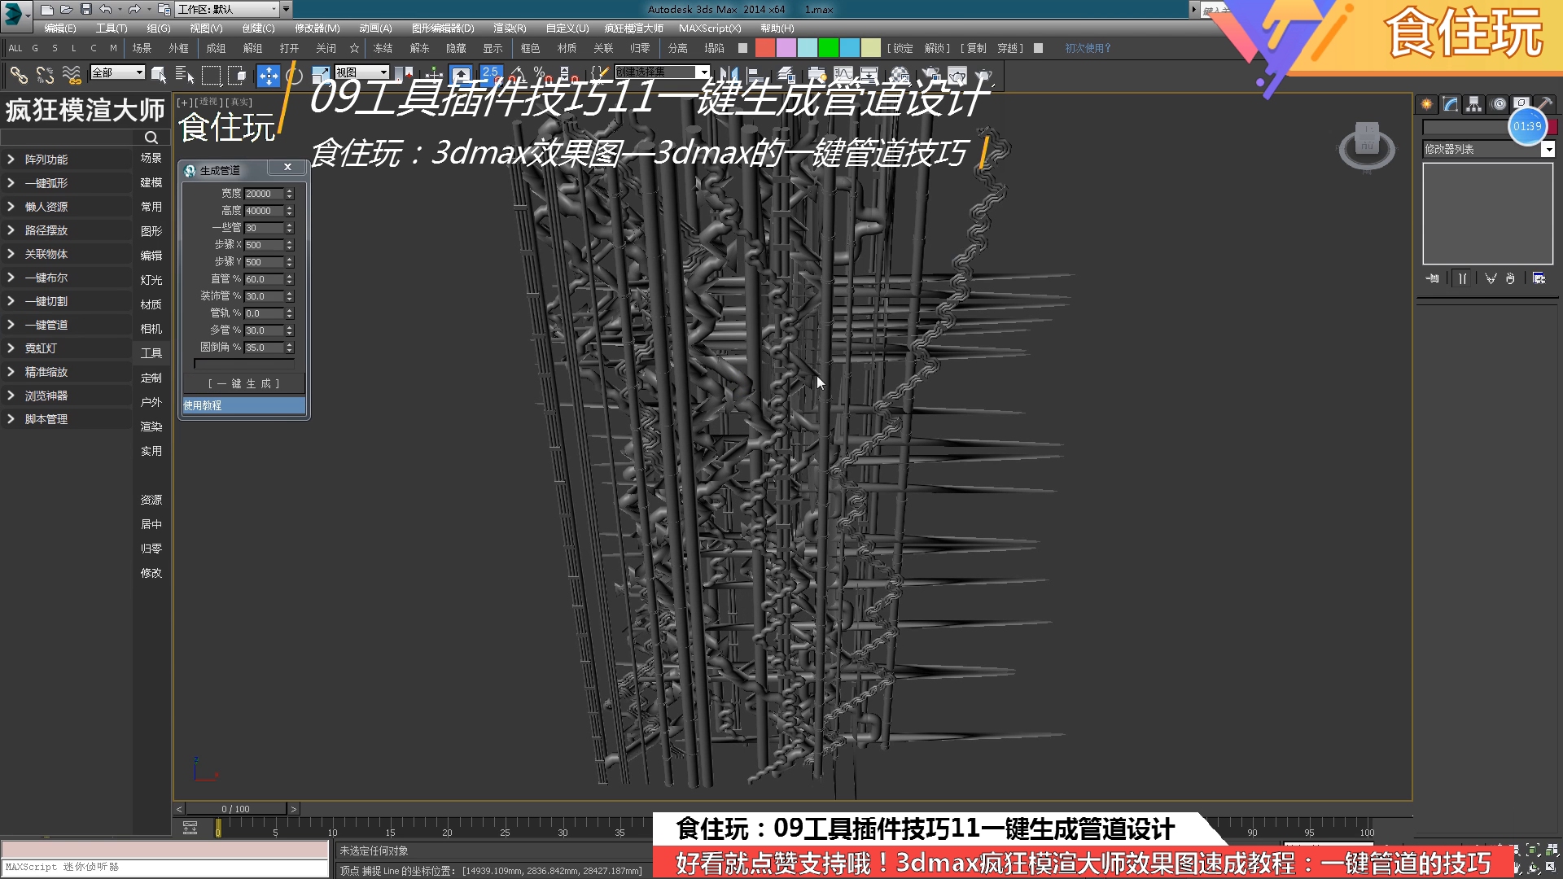The image size is (1563, 879).
Task: Open the 修改器列表 modifier list dropdown
Action: pos(1487,149)
